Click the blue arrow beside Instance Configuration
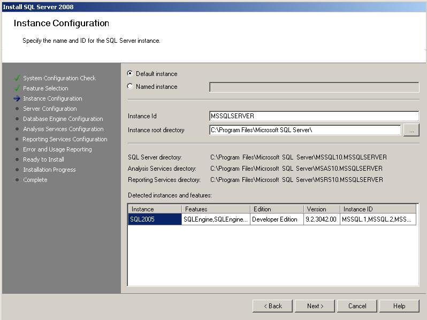The height and width of the screenshot is (320, 427). 17,98
